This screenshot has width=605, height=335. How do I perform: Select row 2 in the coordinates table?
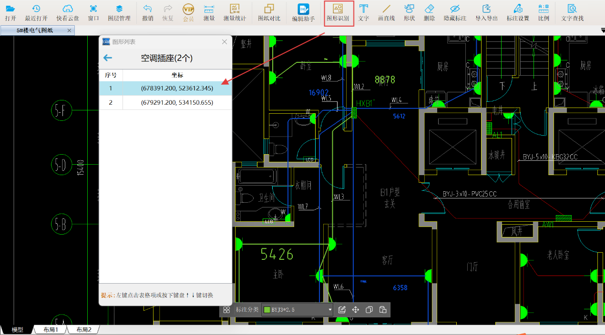click(x=165, y=102)
